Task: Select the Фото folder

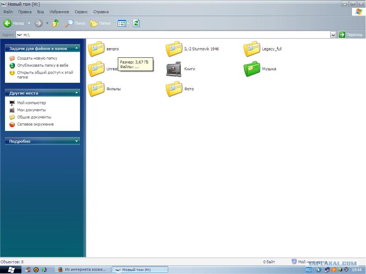Action: click(x=180, y=89)
